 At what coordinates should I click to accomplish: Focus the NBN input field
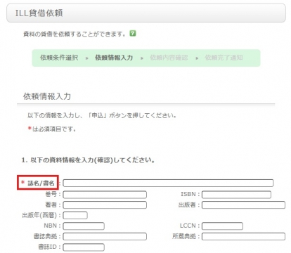pyautogui.click(x=84, y=226)
